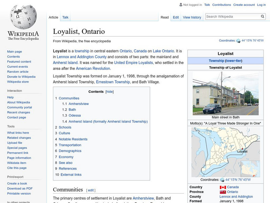Screen dimensions: 270x203
Task: Jump to 1.4 Amherst Island section
Action: click(108, 121)
